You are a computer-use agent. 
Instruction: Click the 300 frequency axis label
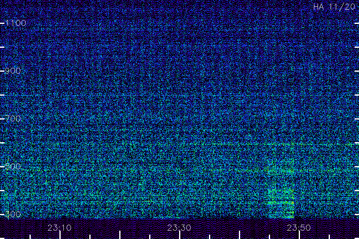point(13,214)
